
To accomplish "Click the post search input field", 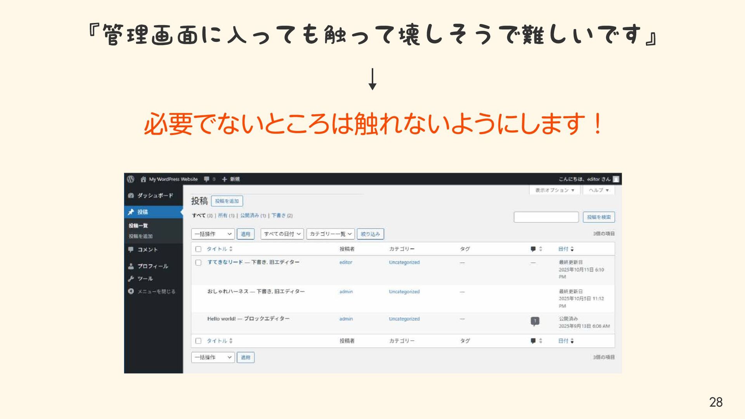I will pos(546,217).
